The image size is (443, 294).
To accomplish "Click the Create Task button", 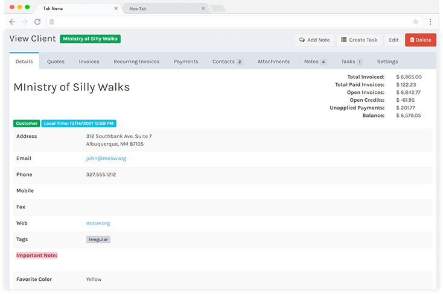I will (359, 40).
